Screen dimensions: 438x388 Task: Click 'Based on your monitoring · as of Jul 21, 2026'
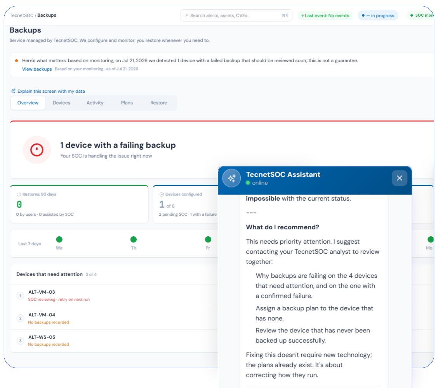(96, 69)
